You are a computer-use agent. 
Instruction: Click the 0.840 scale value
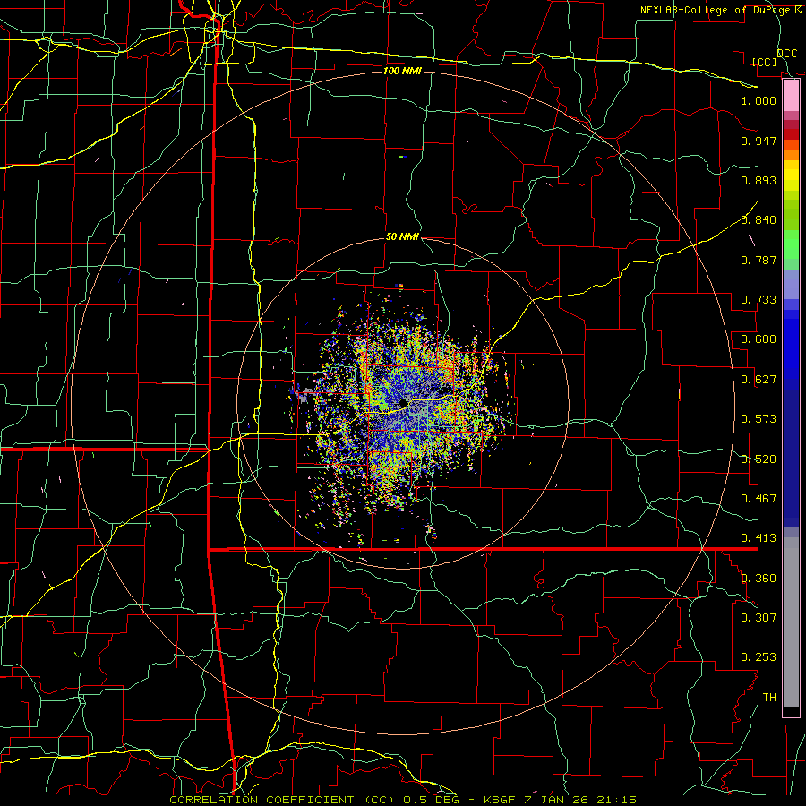pos(759,220)
